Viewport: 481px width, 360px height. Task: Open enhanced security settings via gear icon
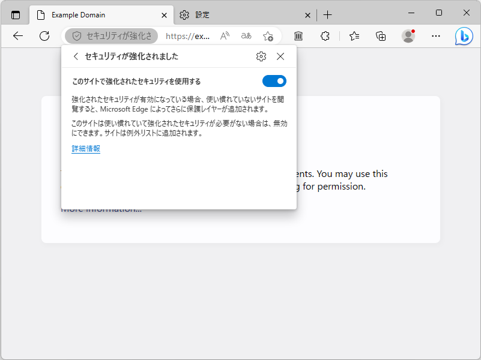point(261,56)
